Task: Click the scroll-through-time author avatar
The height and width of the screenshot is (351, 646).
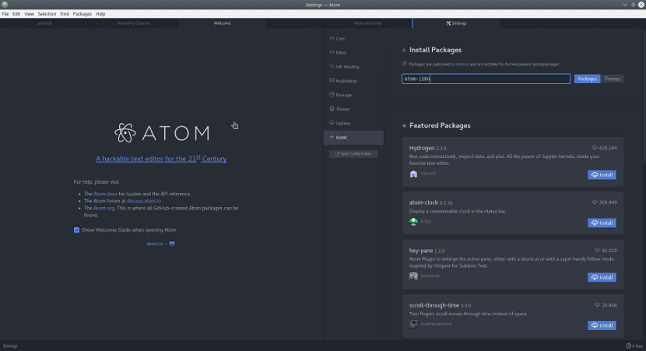Action: (413, 325)
